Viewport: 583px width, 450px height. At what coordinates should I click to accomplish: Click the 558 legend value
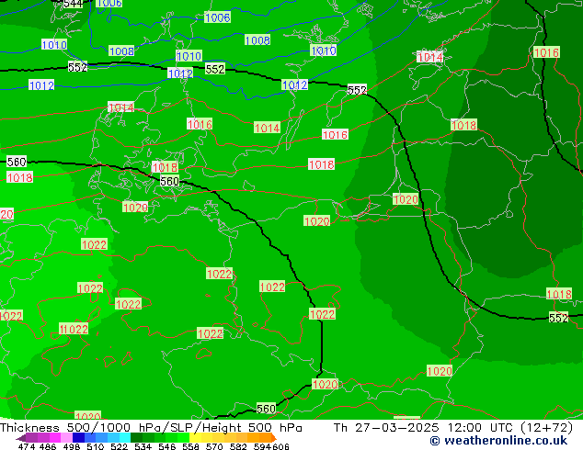tap(190, 446)
